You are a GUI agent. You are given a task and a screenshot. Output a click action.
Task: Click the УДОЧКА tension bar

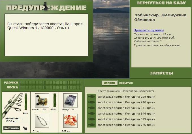point(50,83)
